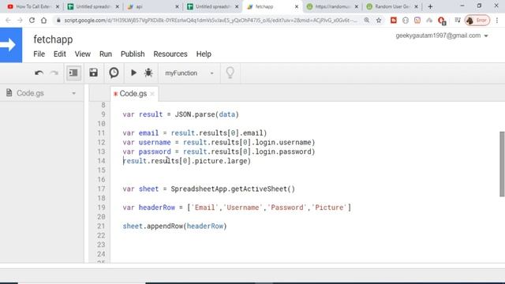
Task: Go back in the browser
Action: pos(8,21)
